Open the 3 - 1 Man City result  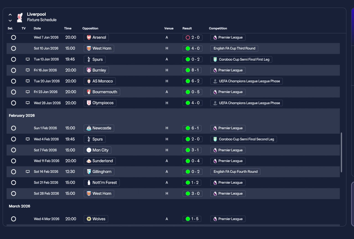192,150
